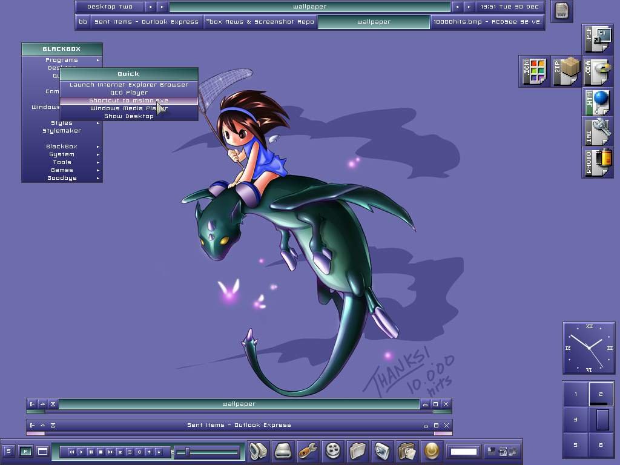Roll up the Sent Items window
Screen dimensions: 620x465
pos(43,426)
